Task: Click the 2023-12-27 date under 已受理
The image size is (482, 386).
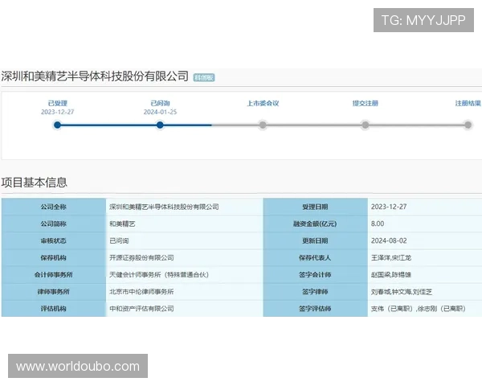Action: pyautogui.click(x=58, y=112)
